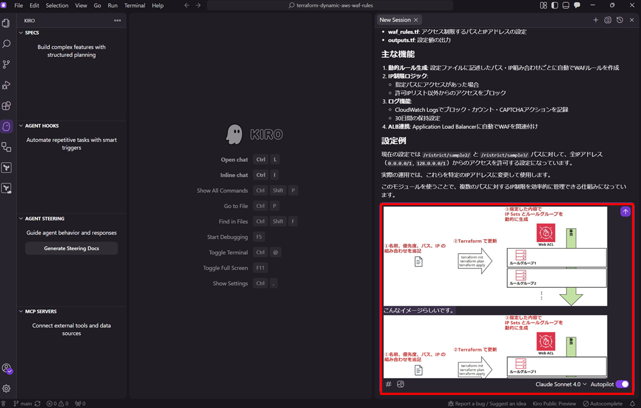Close the New Session tab

[416, 20]
